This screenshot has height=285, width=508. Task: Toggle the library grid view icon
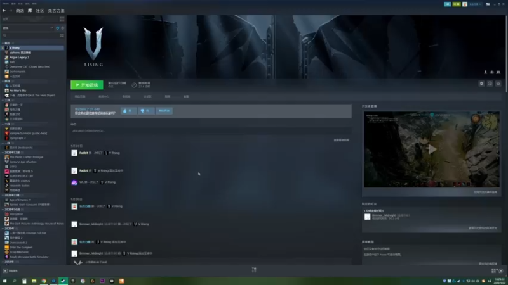(x=62, y=19)
